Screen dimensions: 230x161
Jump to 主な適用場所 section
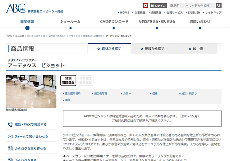(72, 93)
